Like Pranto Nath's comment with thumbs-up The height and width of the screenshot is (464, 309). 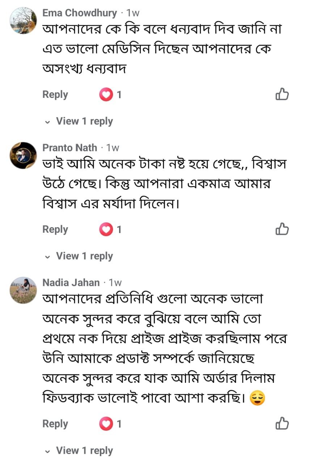pos(282,229)
